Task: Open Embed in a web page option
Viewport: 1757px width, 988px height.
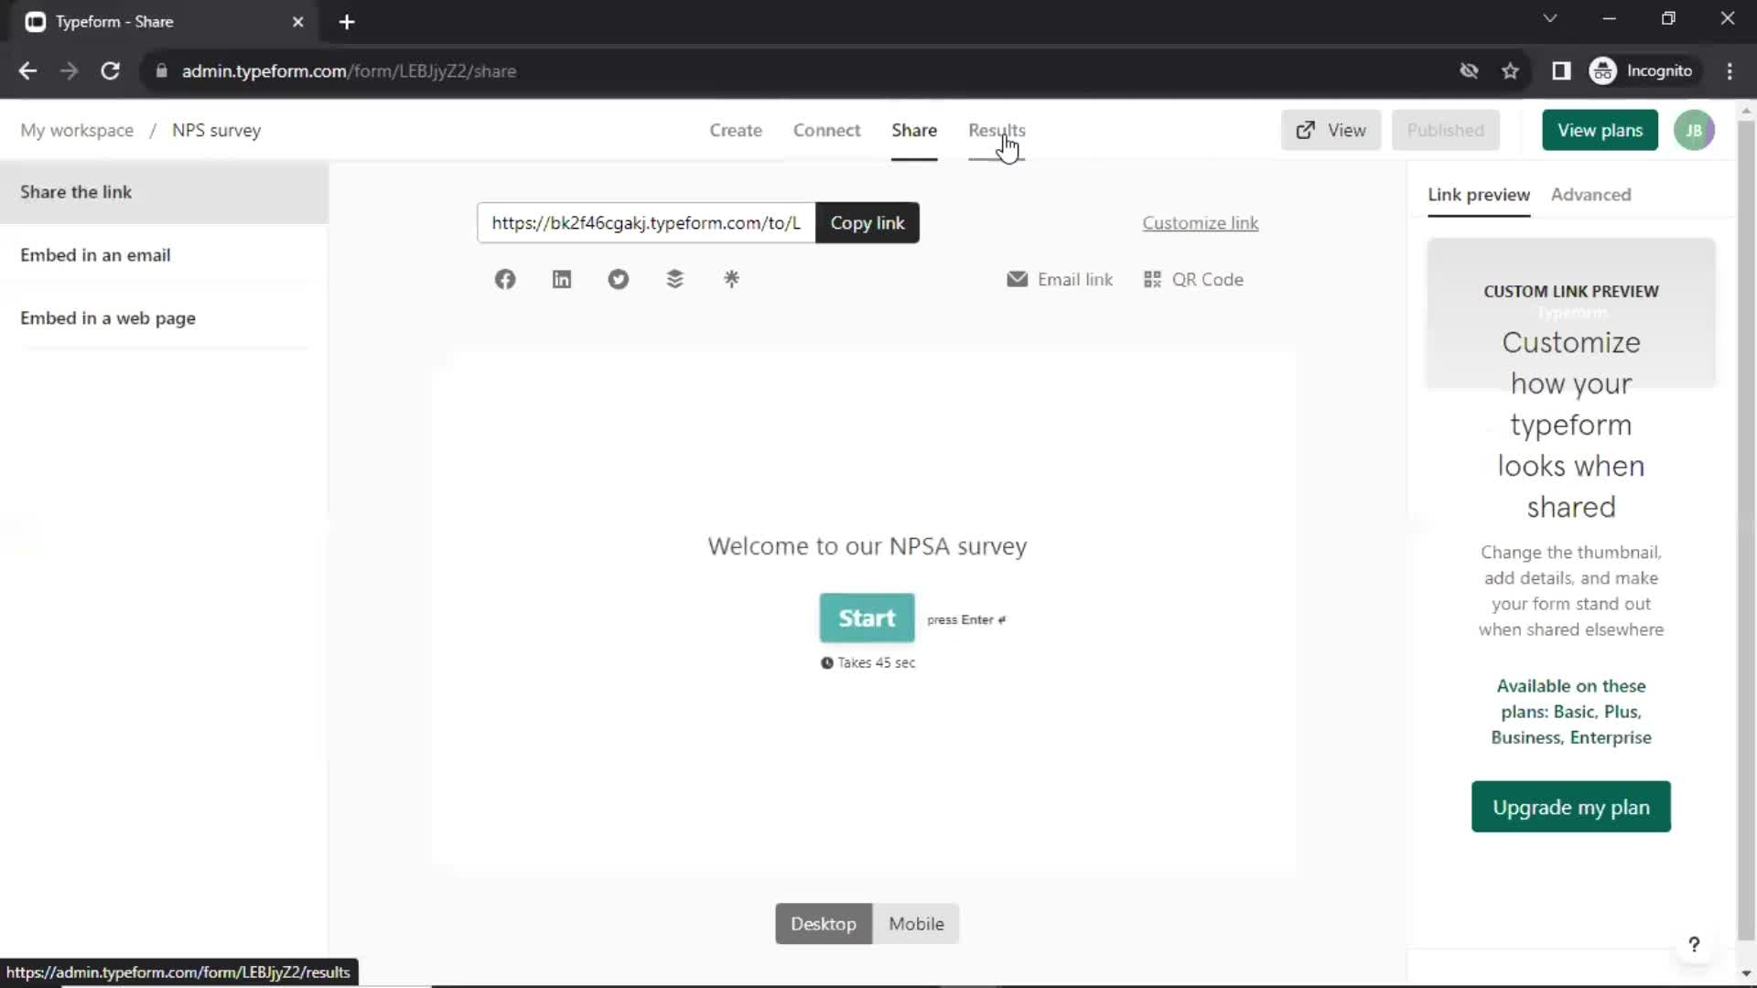Action: click(x=164, y=318)
